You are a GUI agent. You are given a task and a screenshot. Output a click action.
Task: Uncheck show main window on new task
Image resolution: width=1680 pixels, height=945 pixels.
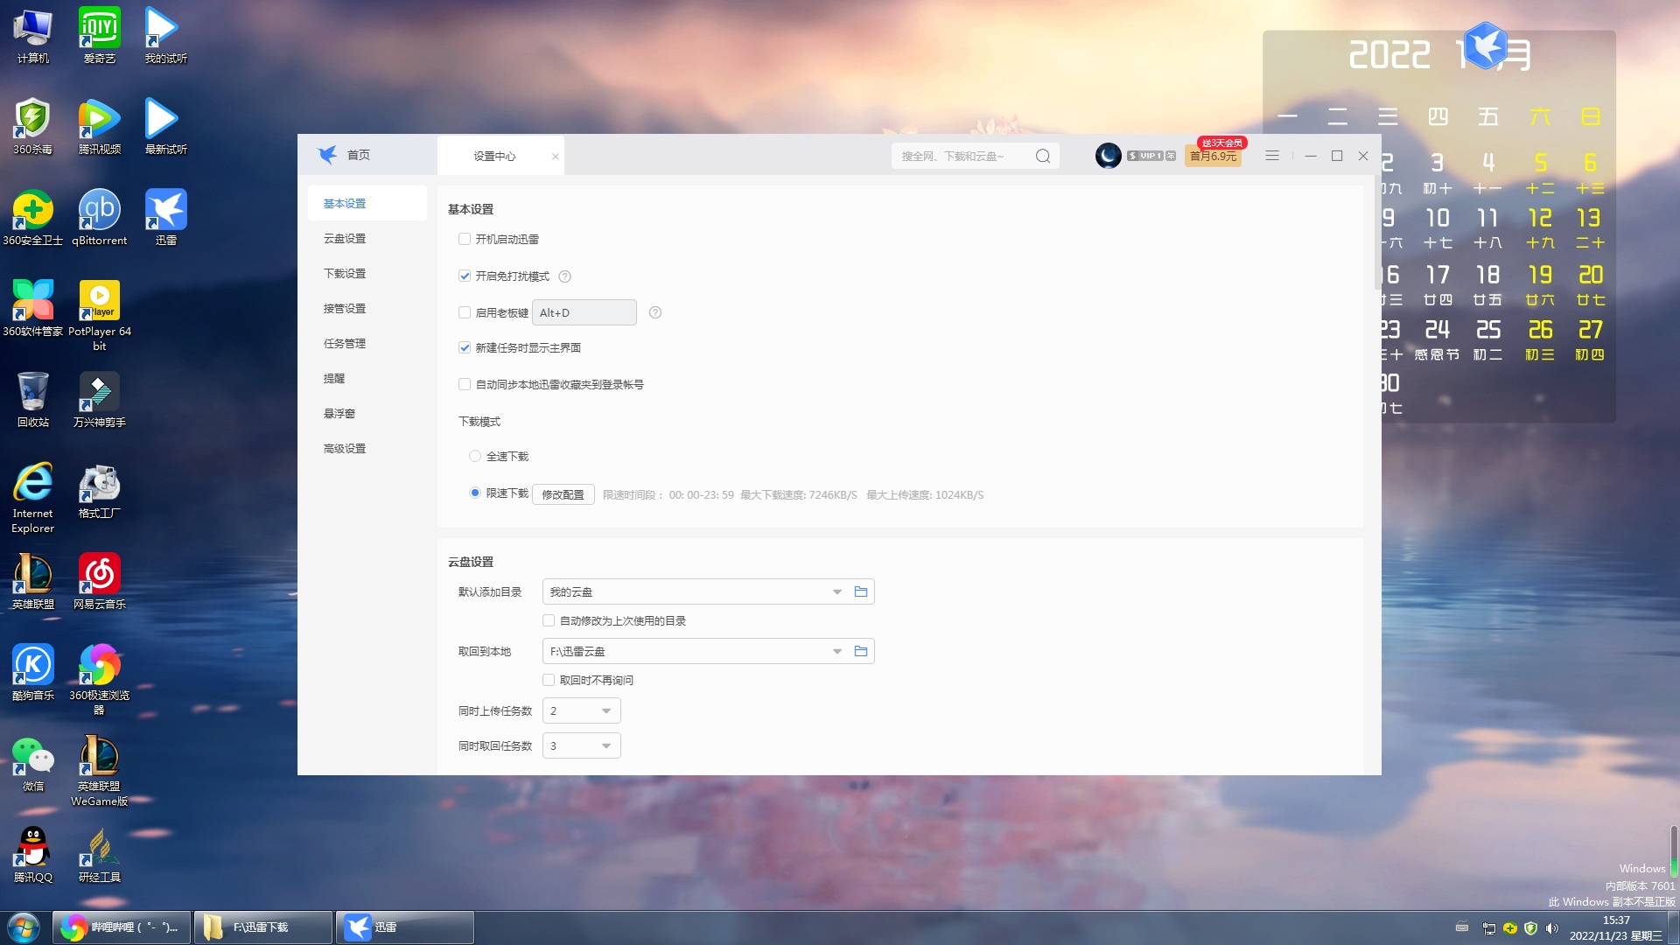[x=465, y=348]
